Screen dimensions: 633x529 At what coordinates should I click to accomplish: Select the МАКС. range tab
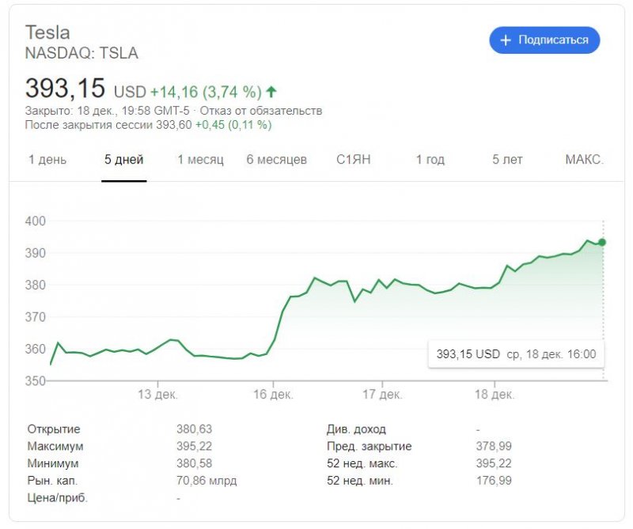584,160
